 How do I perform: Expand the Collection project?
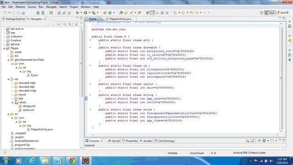pyautogui.click(x=4, y=37)
